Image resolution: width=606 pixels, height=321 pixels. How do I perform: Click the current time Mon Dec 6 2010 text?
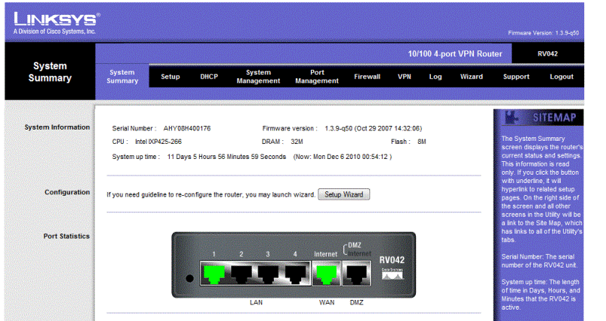343,157
